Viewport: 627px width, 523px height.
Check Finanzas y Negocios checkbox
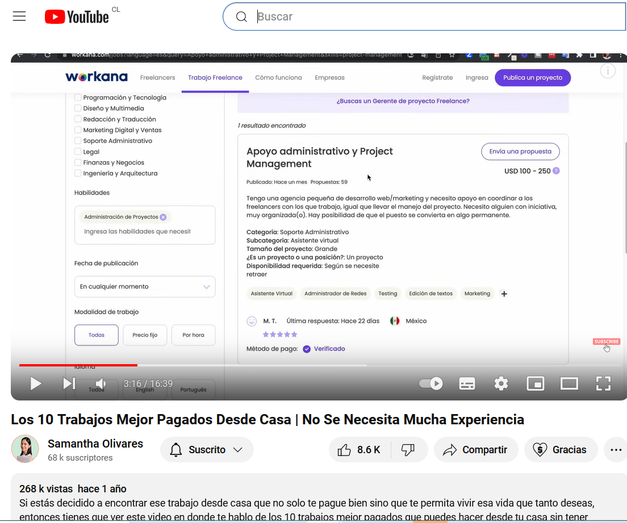[78, 162]
